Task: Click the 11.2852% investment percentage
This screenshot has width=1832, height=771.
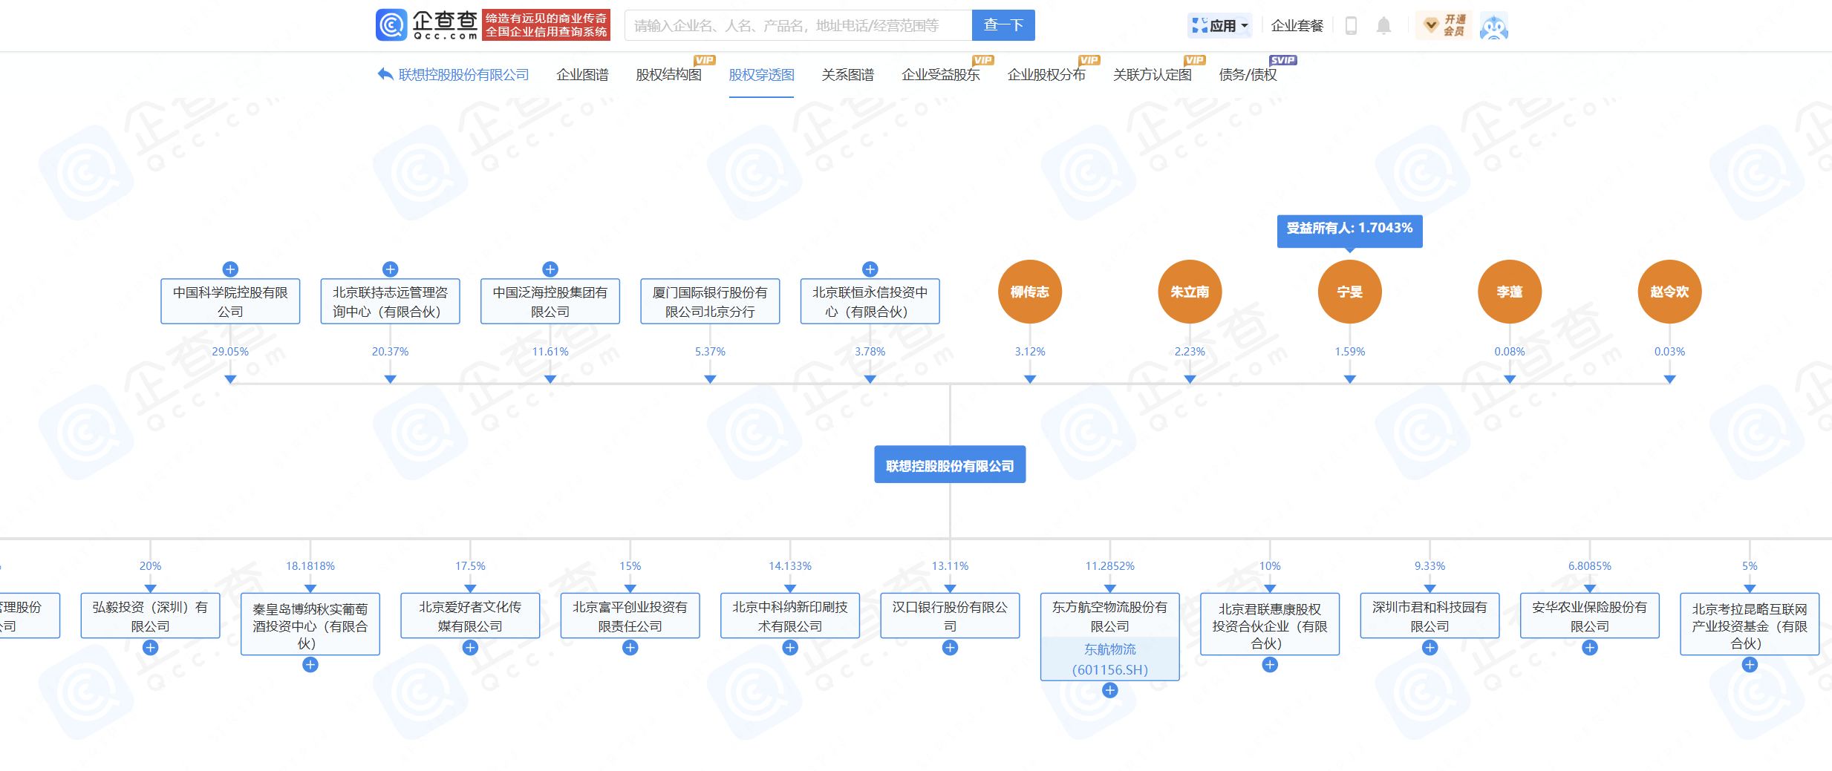Action: pos(1110,566)
